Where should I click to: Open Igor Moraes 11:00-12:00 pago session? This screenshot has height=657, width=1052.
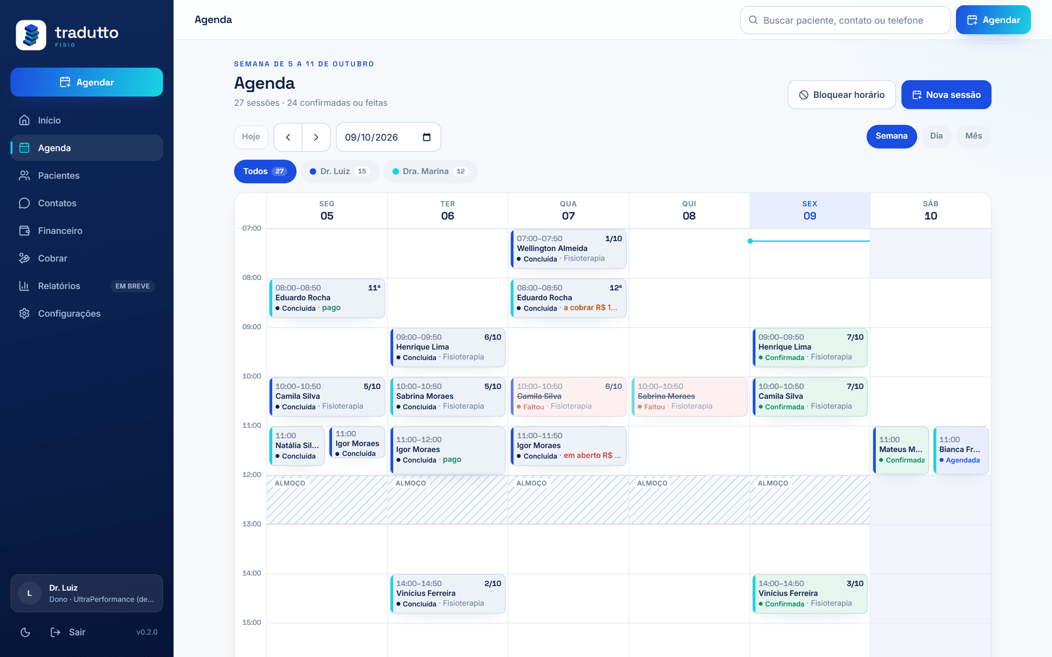(x=448, y=450)
